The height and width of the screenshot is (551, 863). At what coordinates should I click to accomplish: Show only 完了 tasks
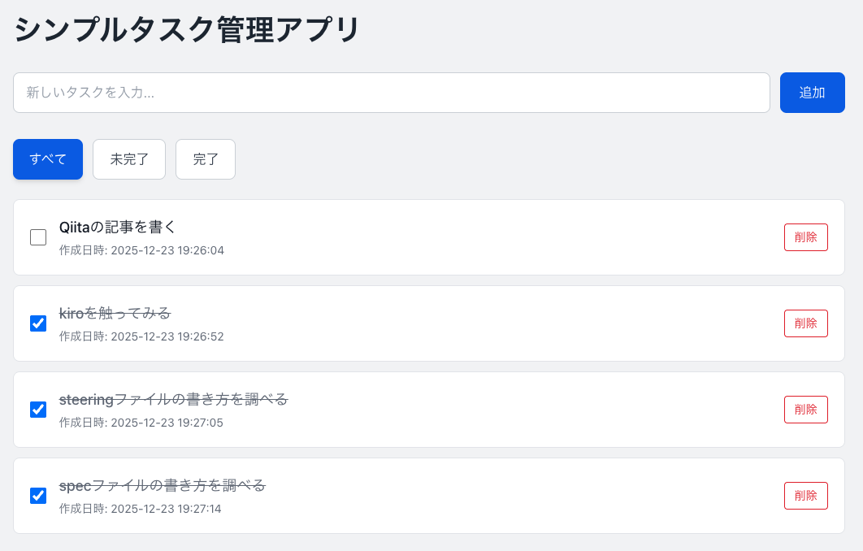coord(206,159)
